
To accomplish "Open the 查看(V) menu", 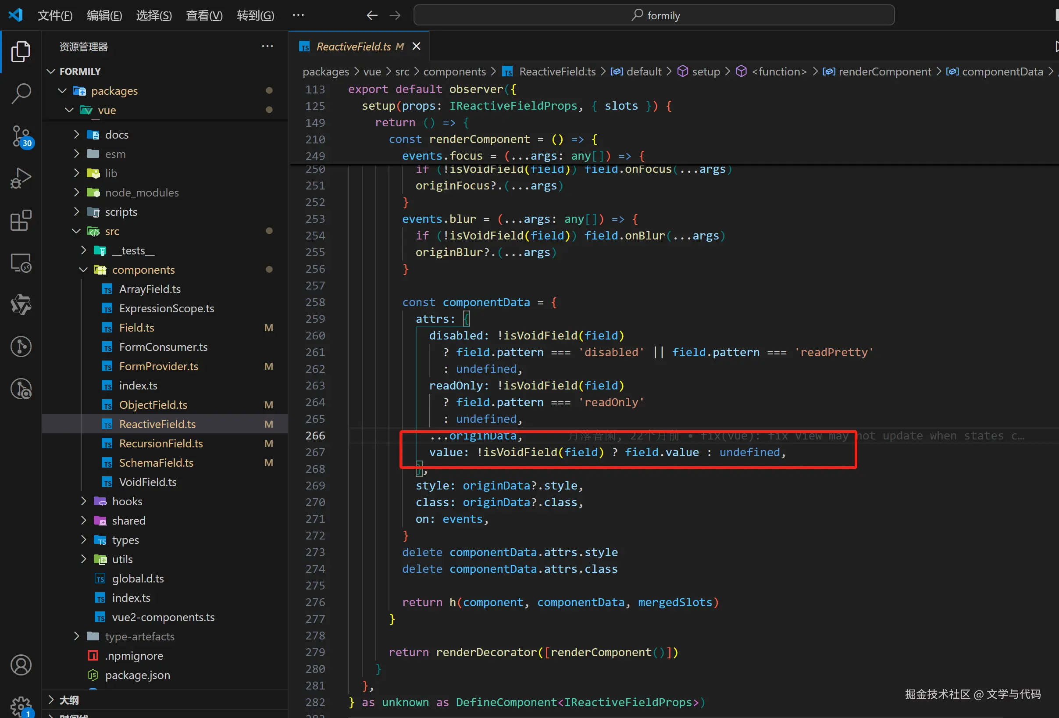I will [x=204, y=15].
